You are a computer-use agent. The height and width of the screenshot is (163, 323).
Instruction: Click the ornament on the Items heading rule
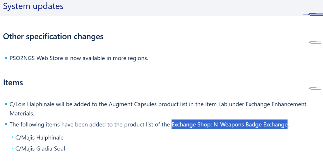click(x=312, y=88)
